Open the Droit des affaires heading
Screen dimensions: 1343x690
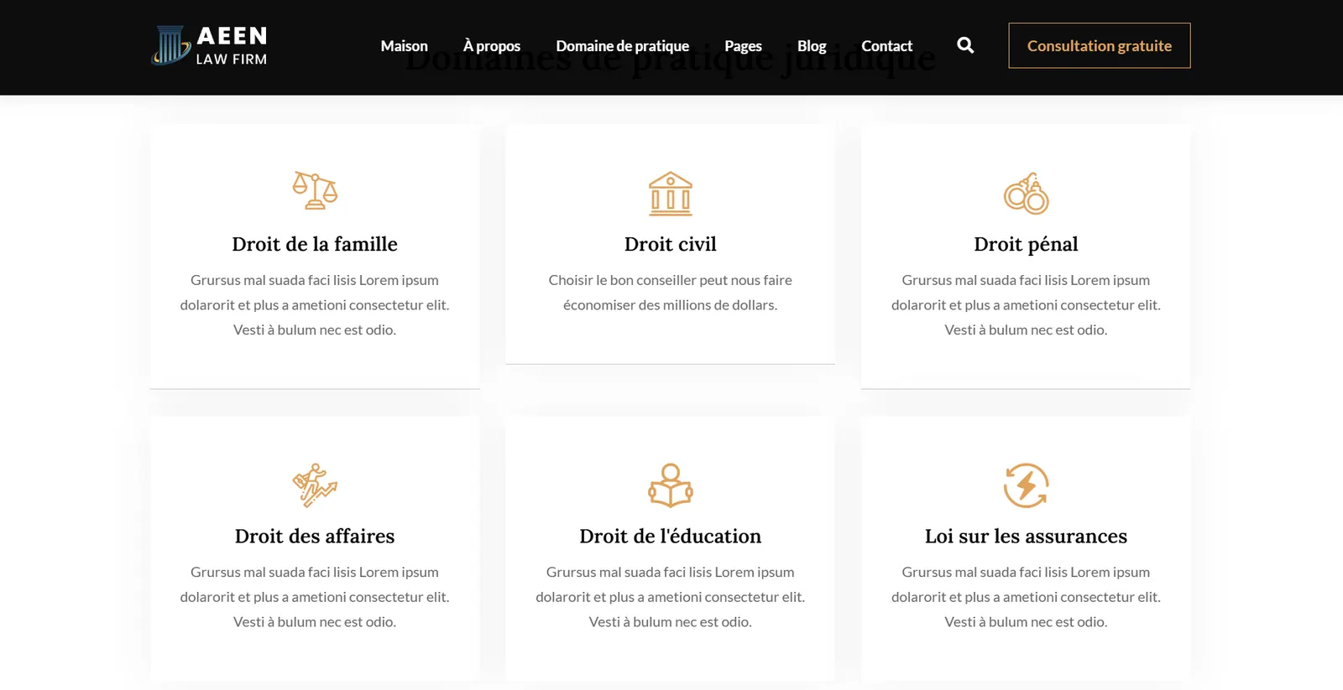315,536
